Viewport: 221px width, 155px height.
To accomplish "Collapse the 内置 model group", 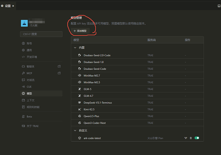I will [75, 48].
